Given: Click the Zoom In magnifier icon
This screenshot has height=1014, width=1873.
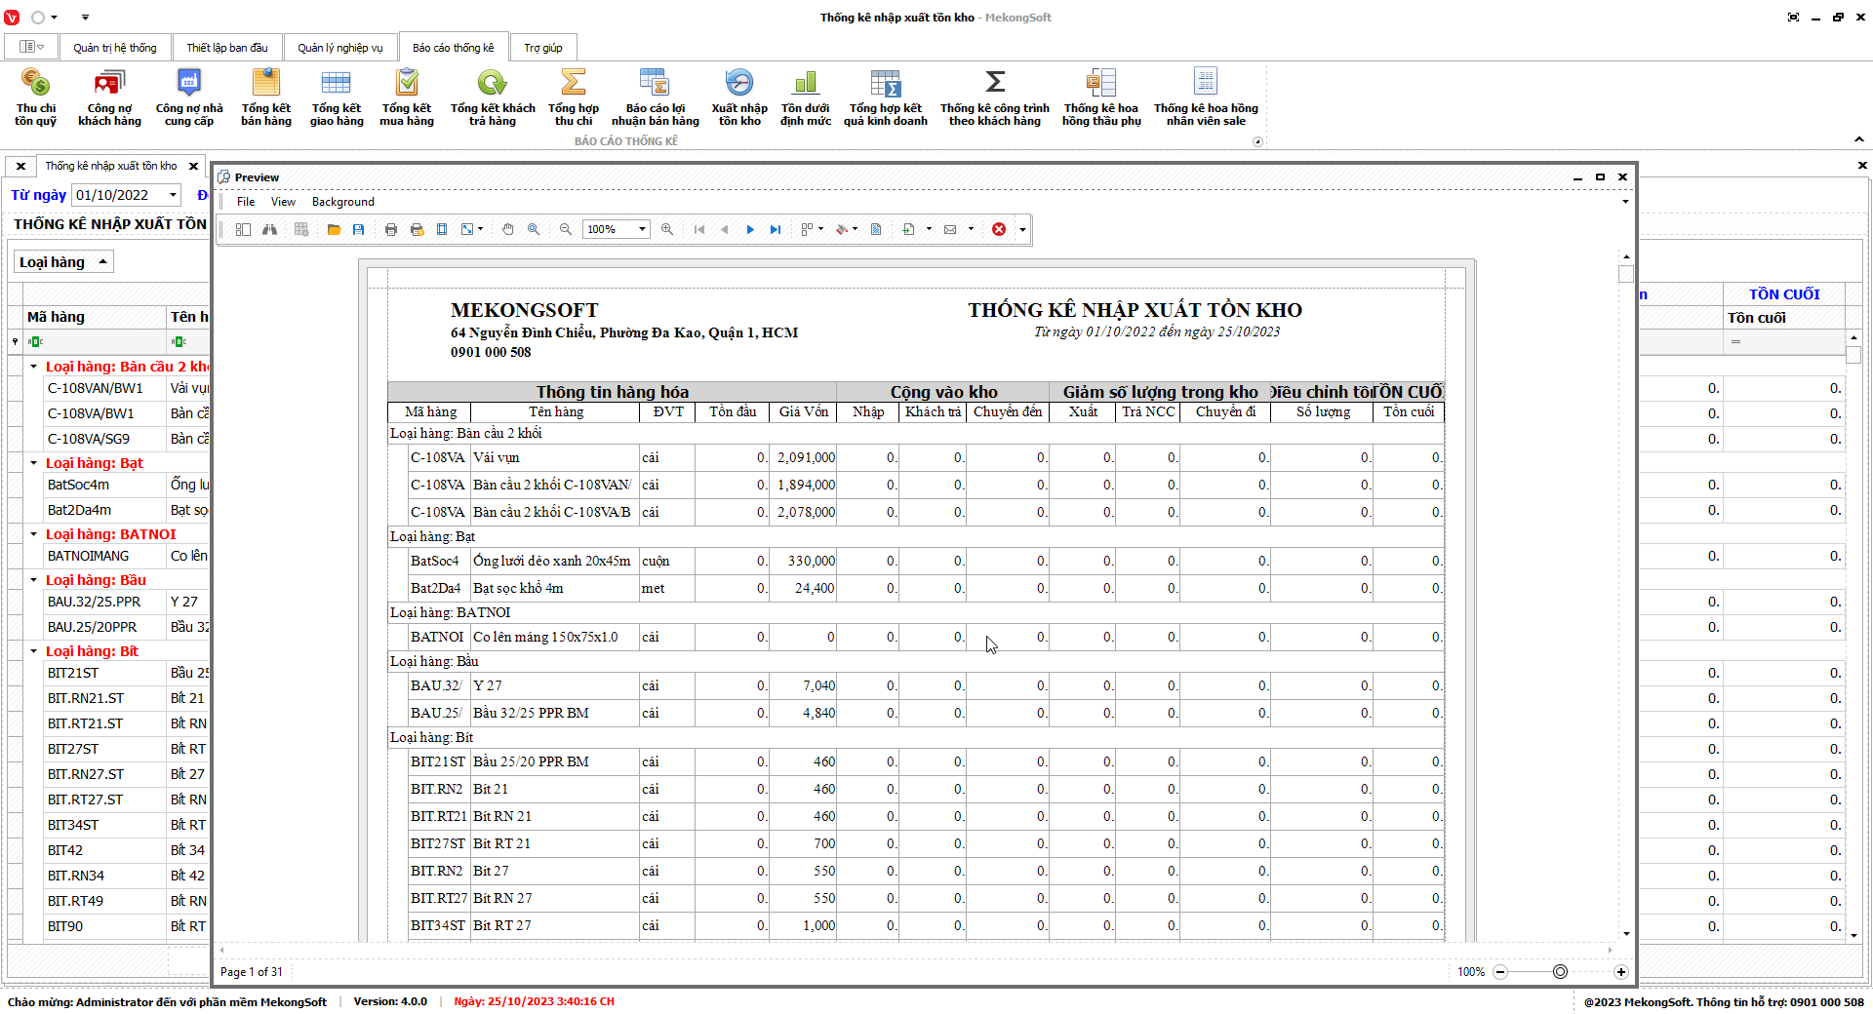Looking at the screenshot, I should tap(667, 229).
